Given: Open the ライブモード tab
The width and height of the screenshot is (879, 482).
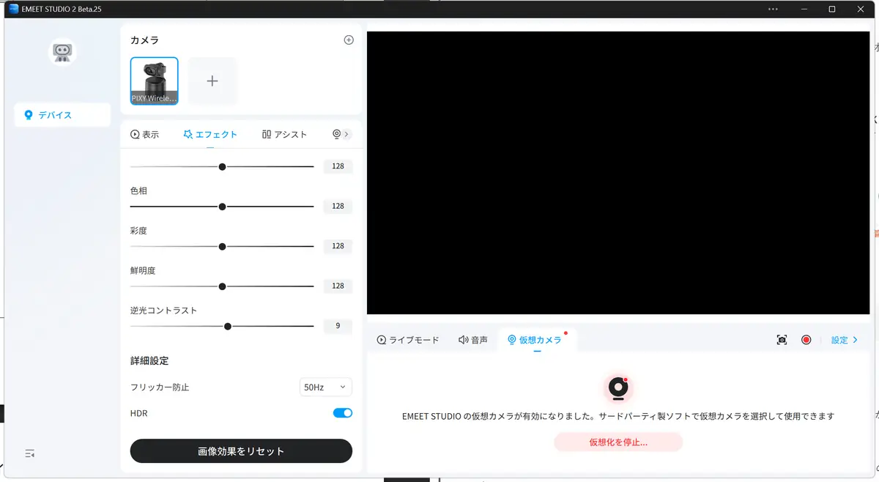Looking at the screenshot, I should (408, 340).
